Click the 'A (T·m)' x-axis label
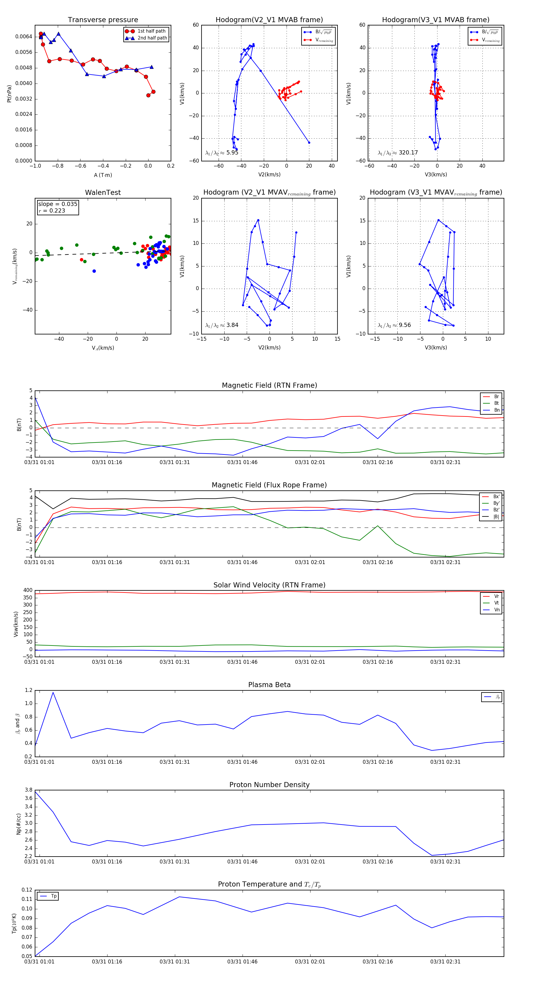Screen dimensions: 539x988 click(x=103, y=175)
